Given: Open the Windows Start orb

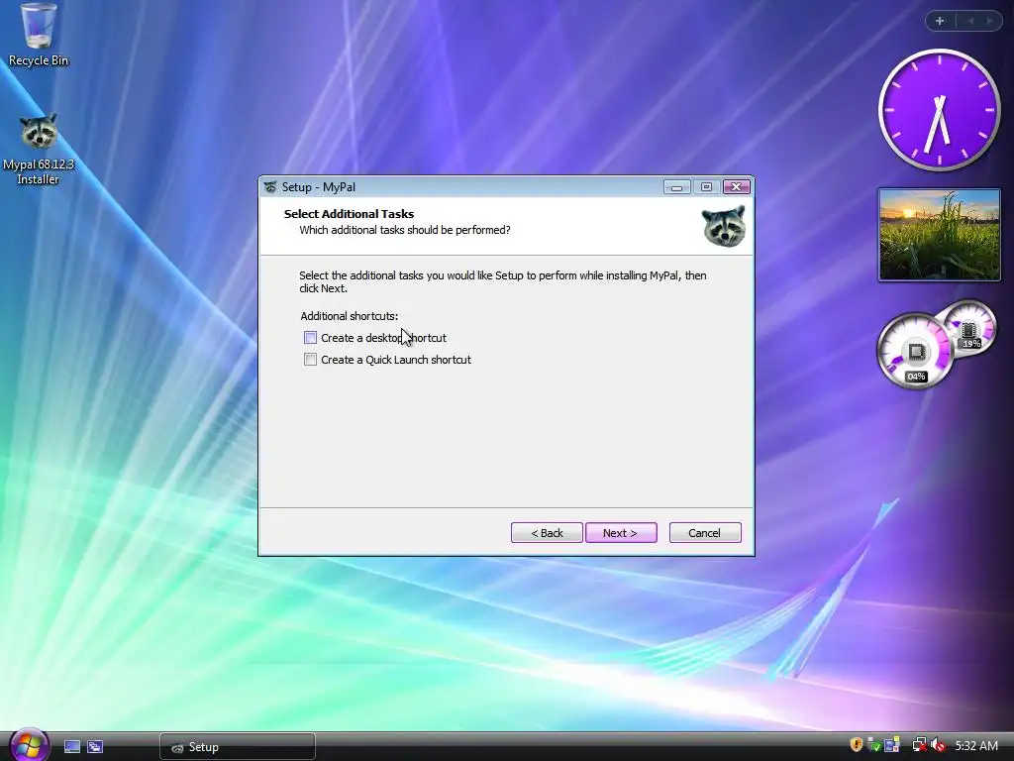Looking at the screenshot, I should point(28,745).
